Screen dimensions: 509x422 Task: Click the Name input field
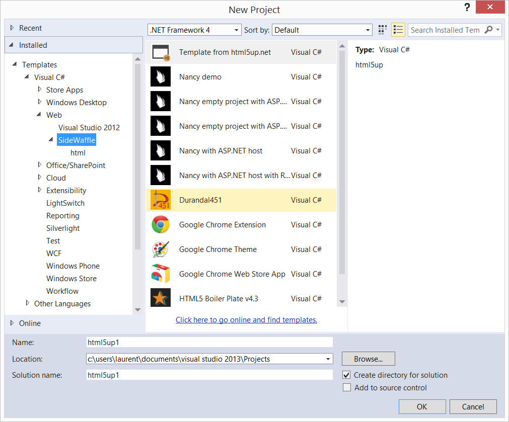209,342
